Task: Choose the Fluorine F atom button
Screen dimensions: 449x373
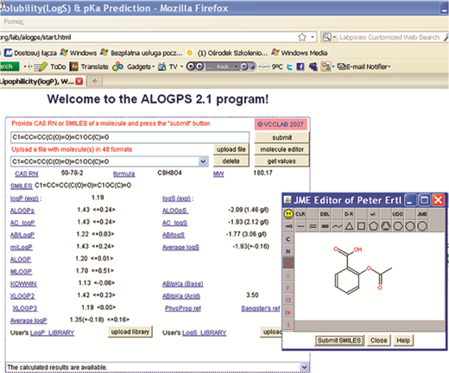Action: 288,288
